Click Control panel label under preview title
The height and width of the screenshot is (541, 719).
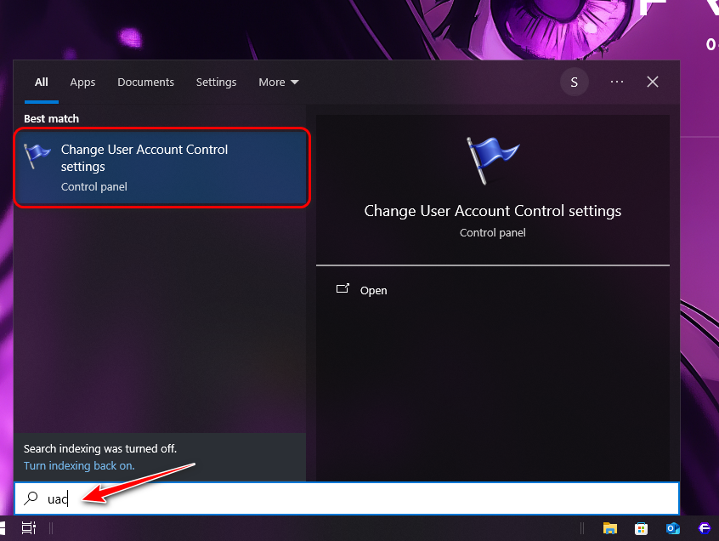492,232
